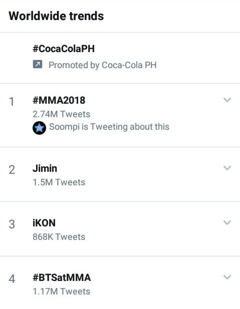Expand options chevron for #MMA2018 trend

click(x=227, y=100)
